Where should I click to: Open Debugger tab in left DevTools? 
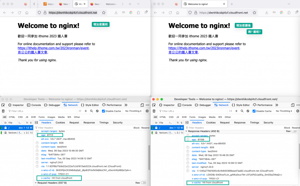pos(52,105)
